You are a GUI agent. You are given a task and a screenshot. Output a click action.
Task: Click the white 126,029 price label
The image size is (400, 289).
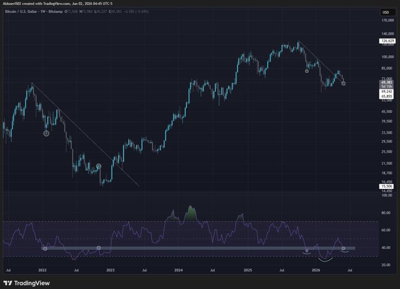pos(387,41)
